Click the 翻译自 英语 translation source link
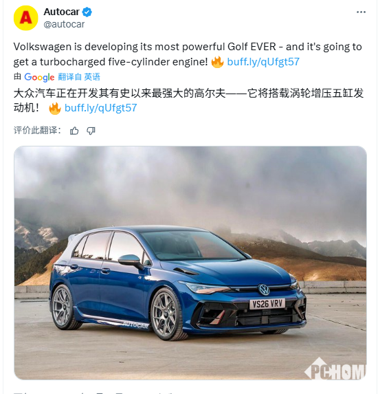This screenshot has width=378, height=394. pos(79,77)
